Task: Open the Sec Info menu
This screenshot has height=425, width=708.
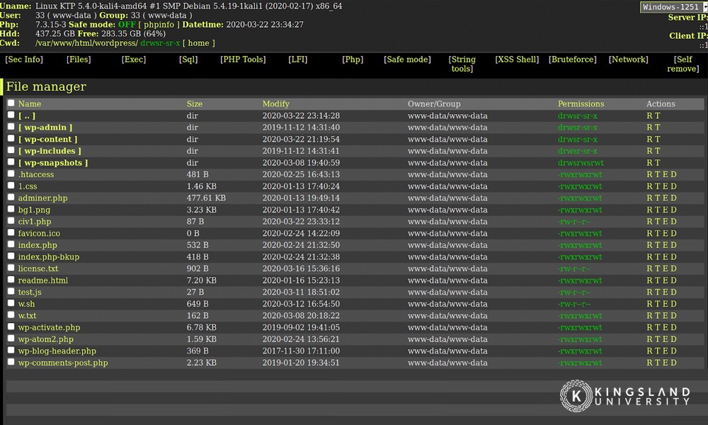Action: click(24, 59)
